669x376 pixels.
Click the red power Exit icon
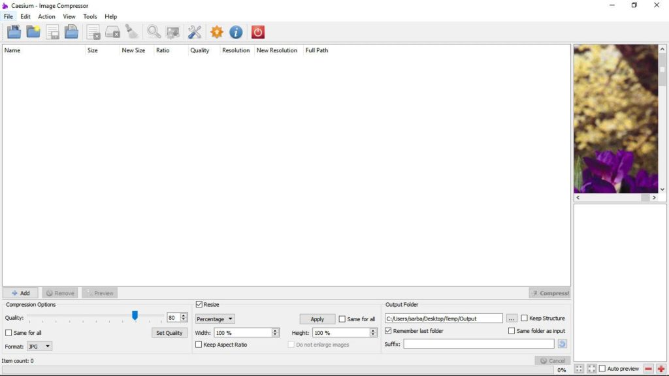[x=257, y=32]
